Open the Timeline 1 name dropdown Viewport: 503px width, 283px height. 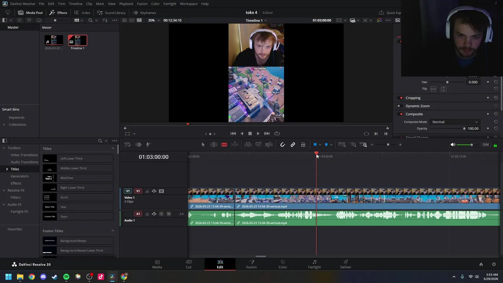(x=256, y=20)
